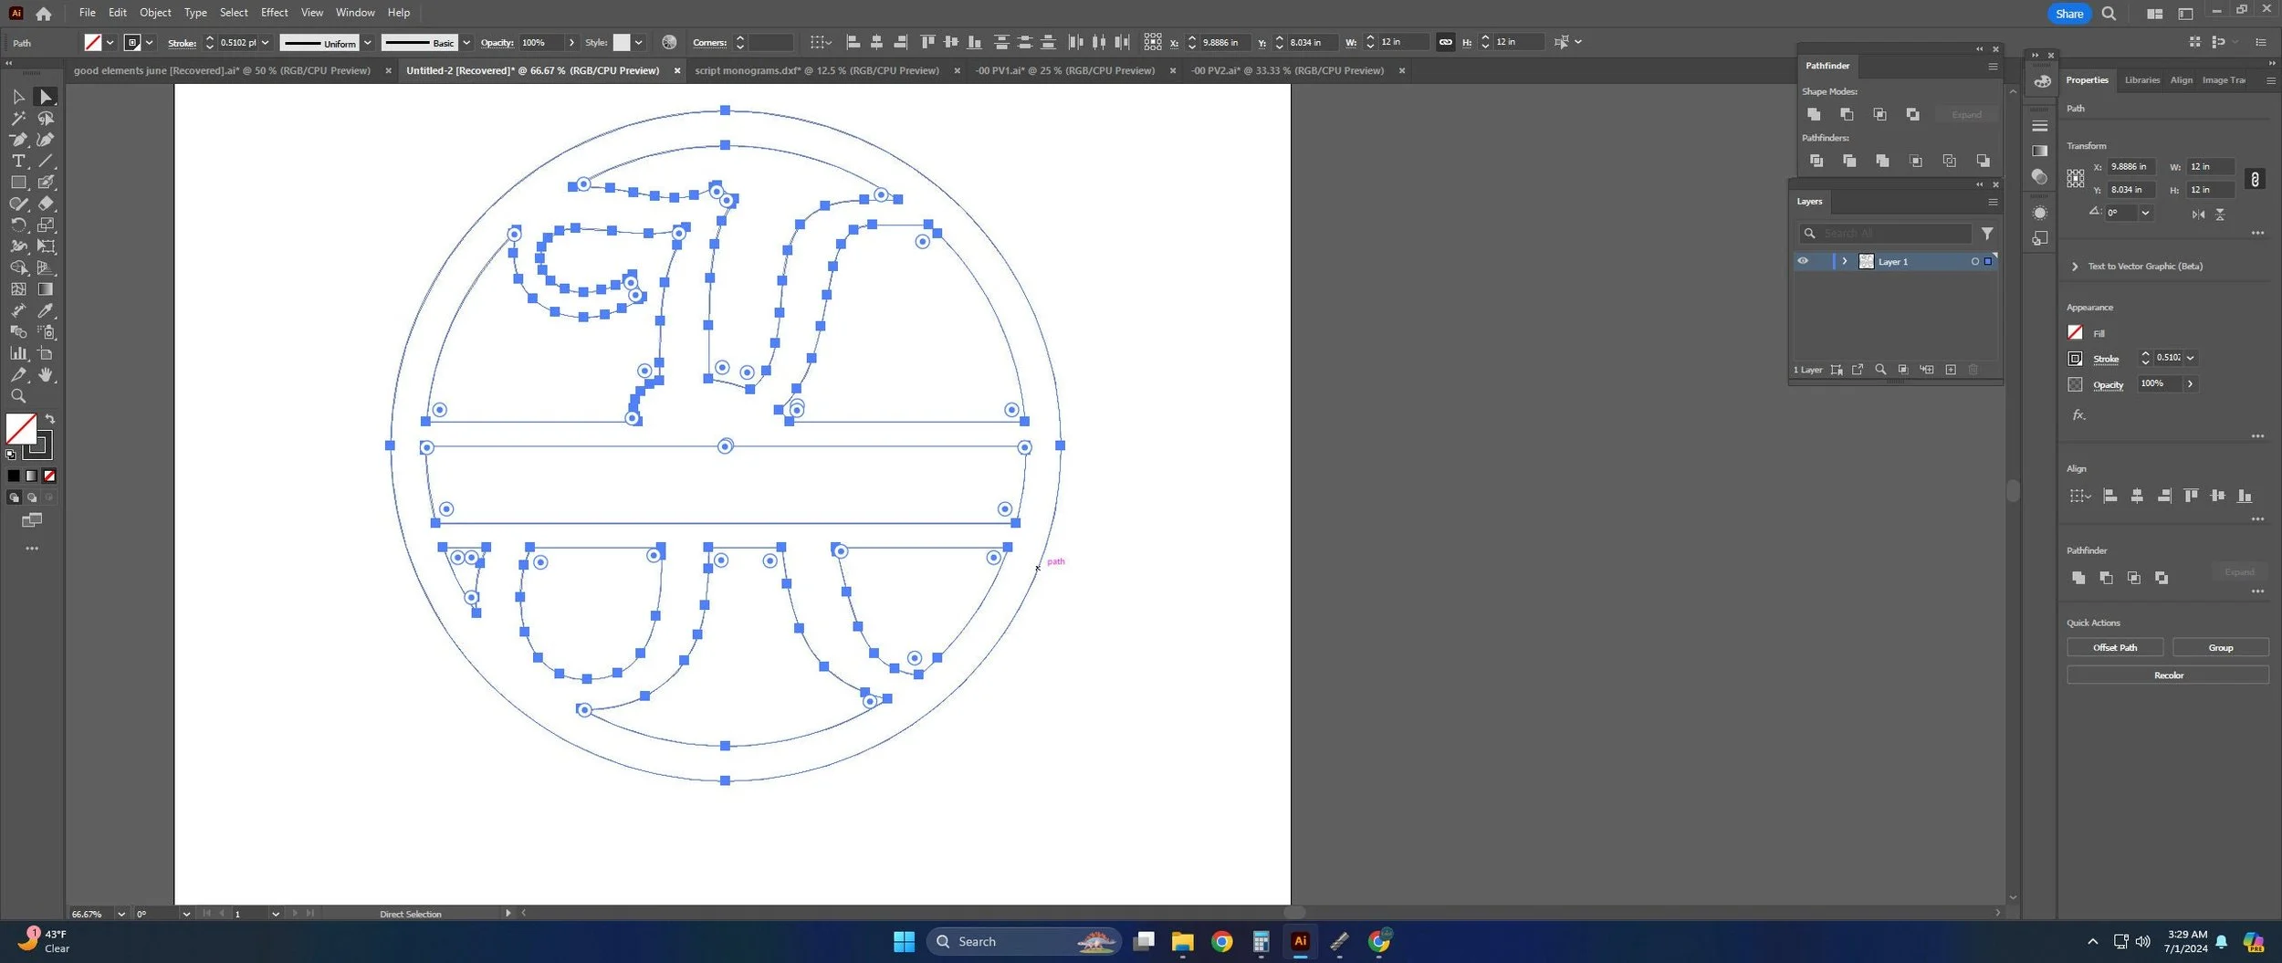2282x963 pixels.
Task: Hide Layer 1 with the eye icon
Action: [1803, 261]
